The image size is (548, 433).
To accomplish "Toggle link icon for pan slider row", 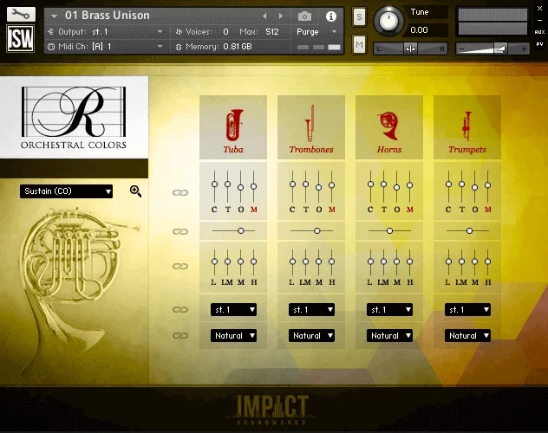I will click(x=180, y=232).
